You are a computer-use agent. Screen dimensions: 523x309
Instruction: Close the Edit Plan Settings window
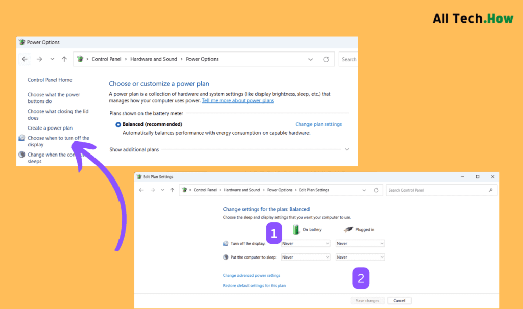(x=493, y=177)
